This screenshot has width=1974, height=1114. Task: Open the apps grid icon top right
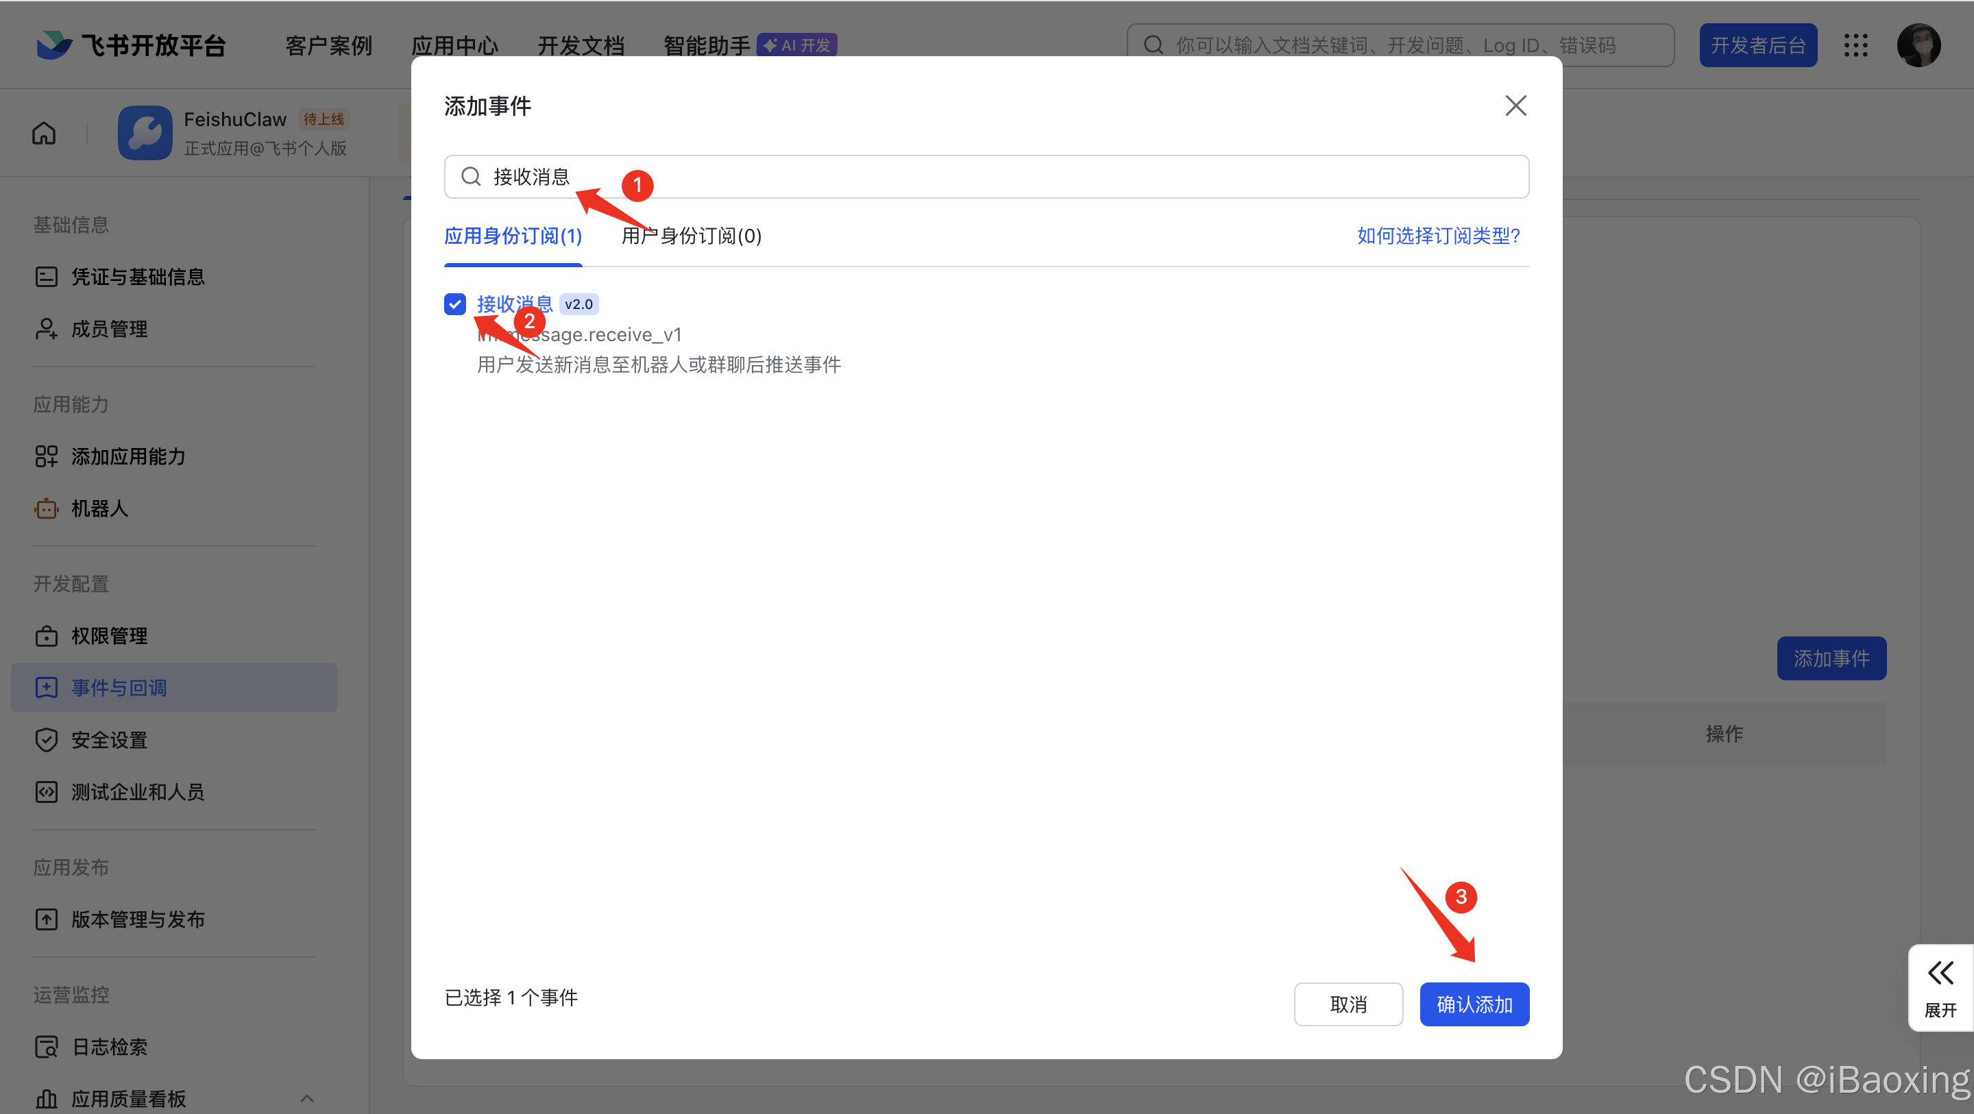pos(1856,45)
